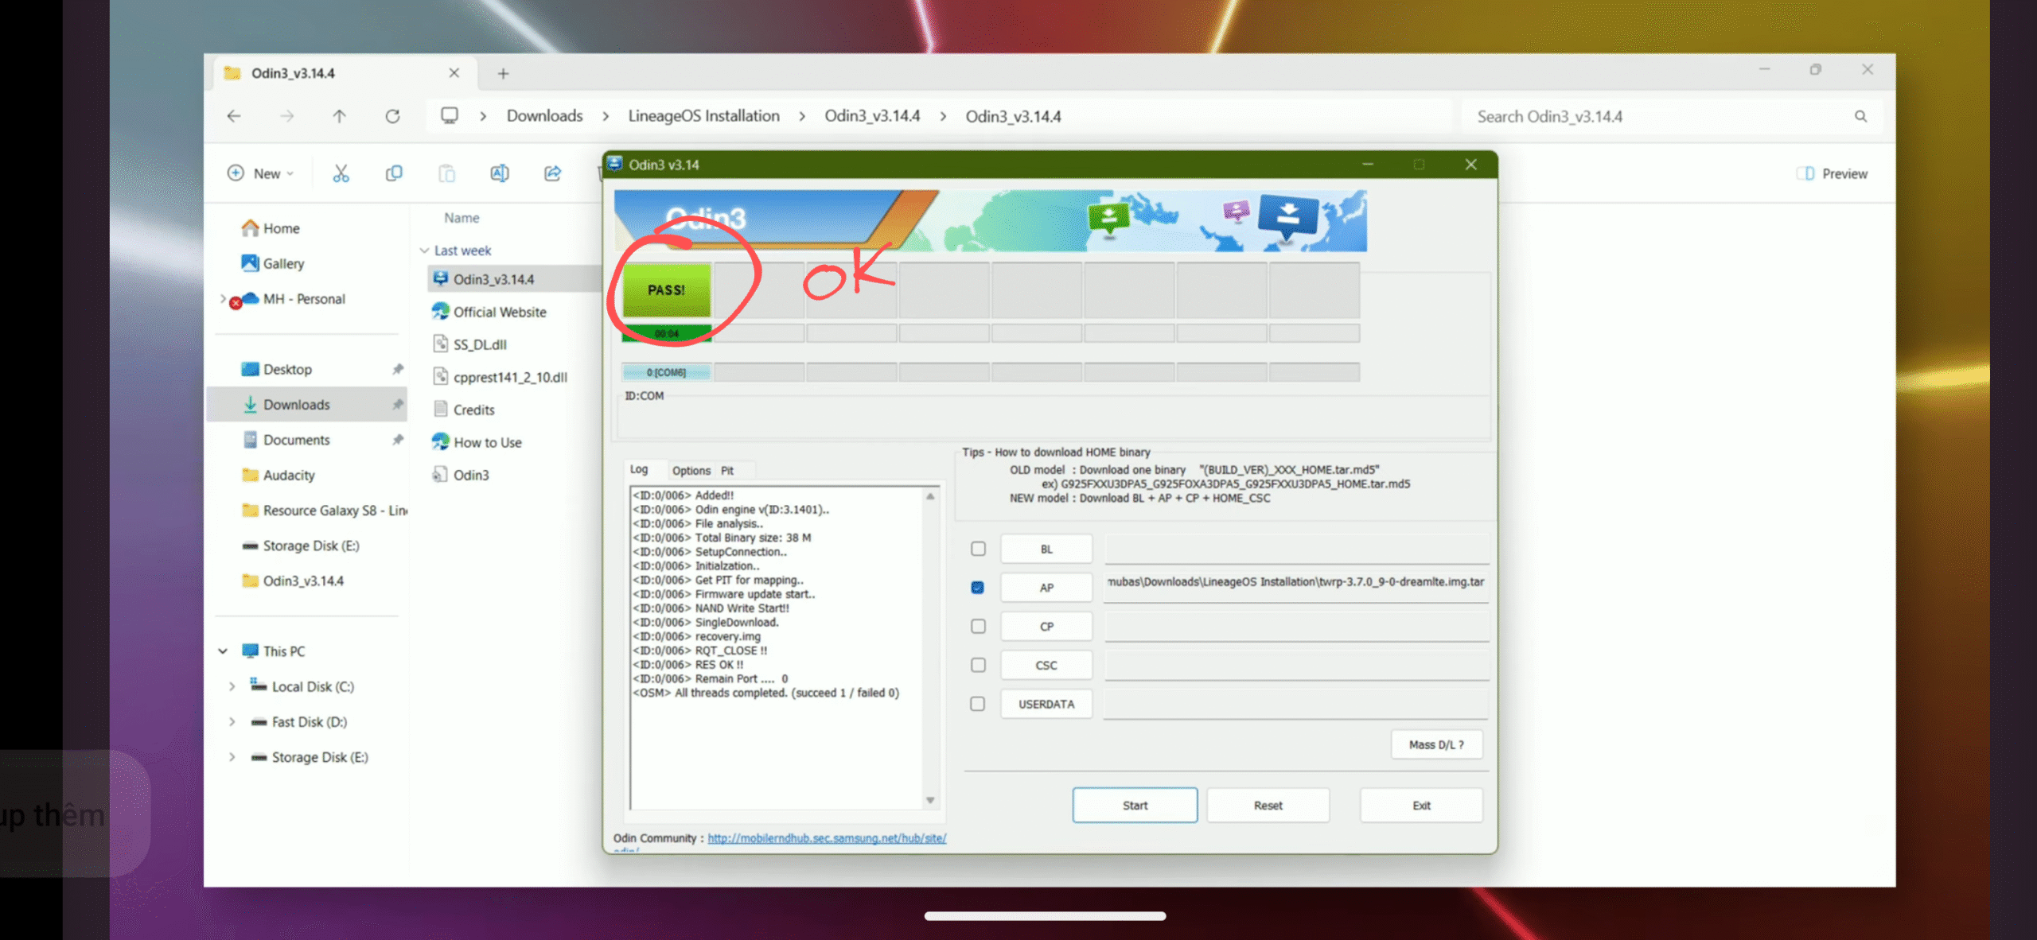
Task: Click the search magnifier icon
Action: (x=1860, y=116)
